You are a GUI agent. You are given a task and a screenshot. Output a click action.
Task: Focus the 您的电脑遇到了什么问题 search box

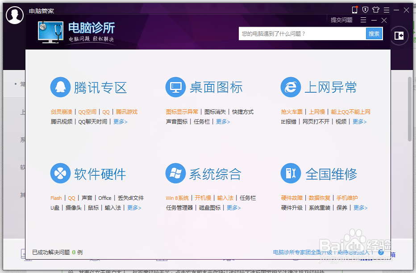pyautogui.click(x=303, y=33)
